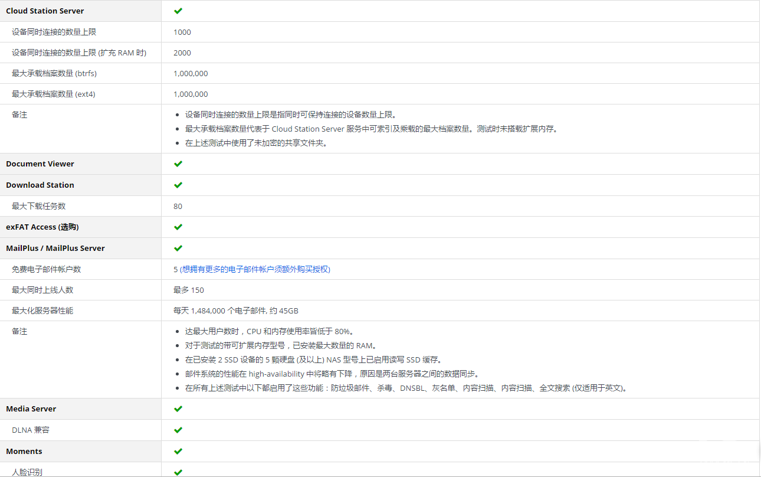Select the MailPlus / MailPlus Server heading

point(55,248)
